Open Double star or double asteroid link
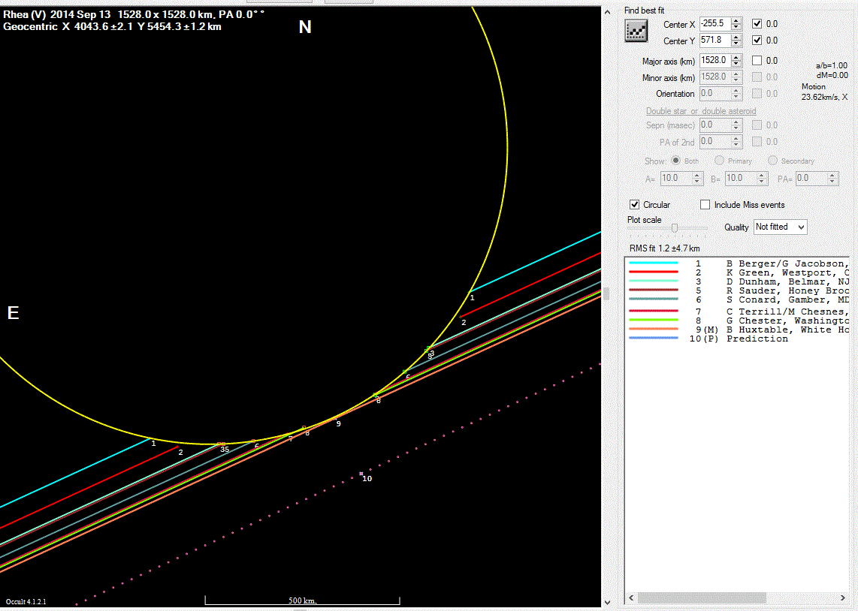This screenshot has height=611, width=858. click(x=701, y=111)
